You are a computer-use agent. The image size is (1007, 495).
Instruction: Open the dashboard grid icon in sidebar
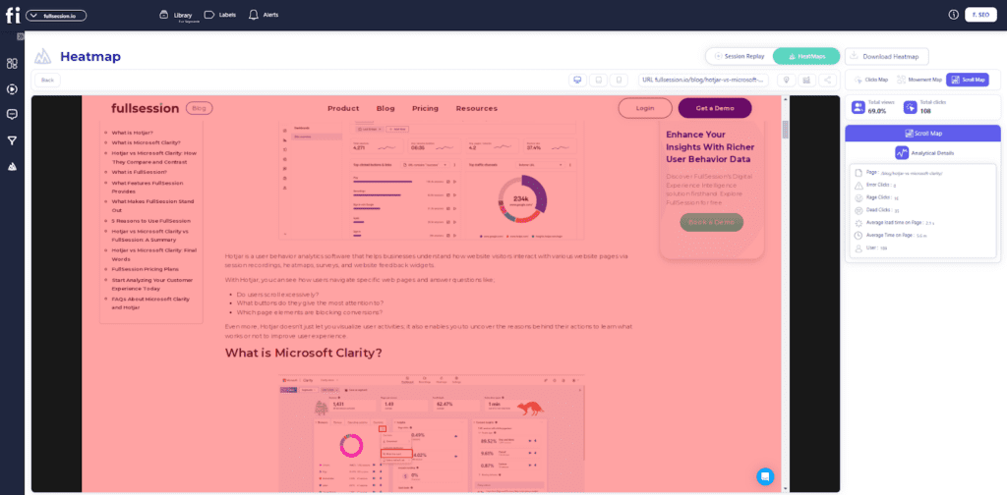coord(12,63)
